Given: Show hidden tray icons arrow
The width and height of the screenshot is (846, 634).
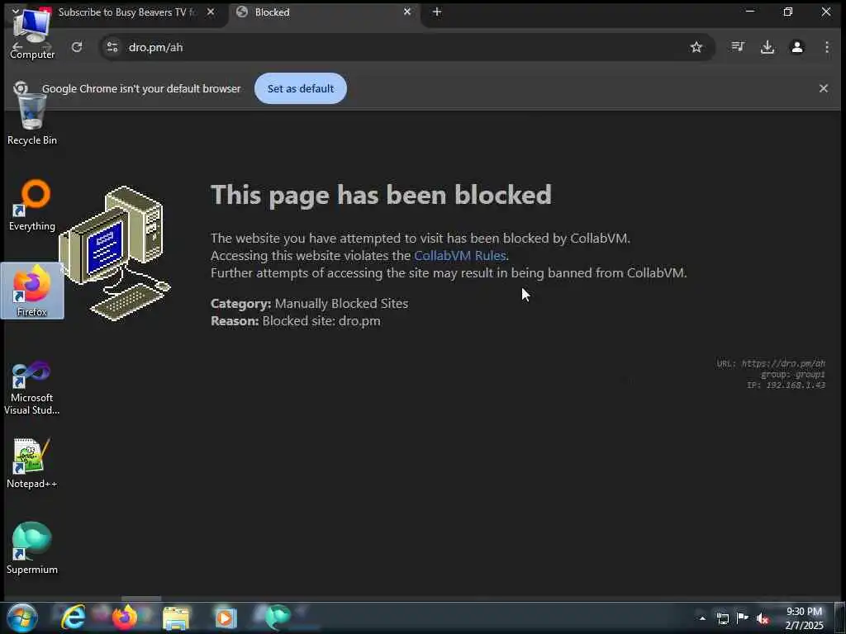Looking at the screenshot, I should pos(702,618).
